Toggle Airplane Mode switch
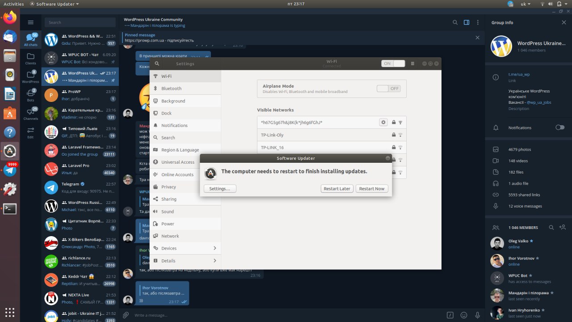The height and width of the screenshot is (322, 572). click(x=388, y=89)
